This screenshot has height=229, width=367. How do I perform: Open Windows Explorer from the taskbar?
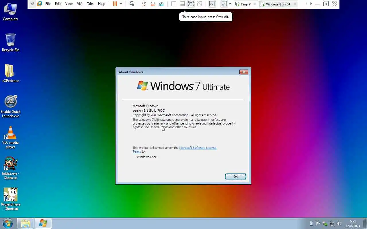(x=26, y=223)
